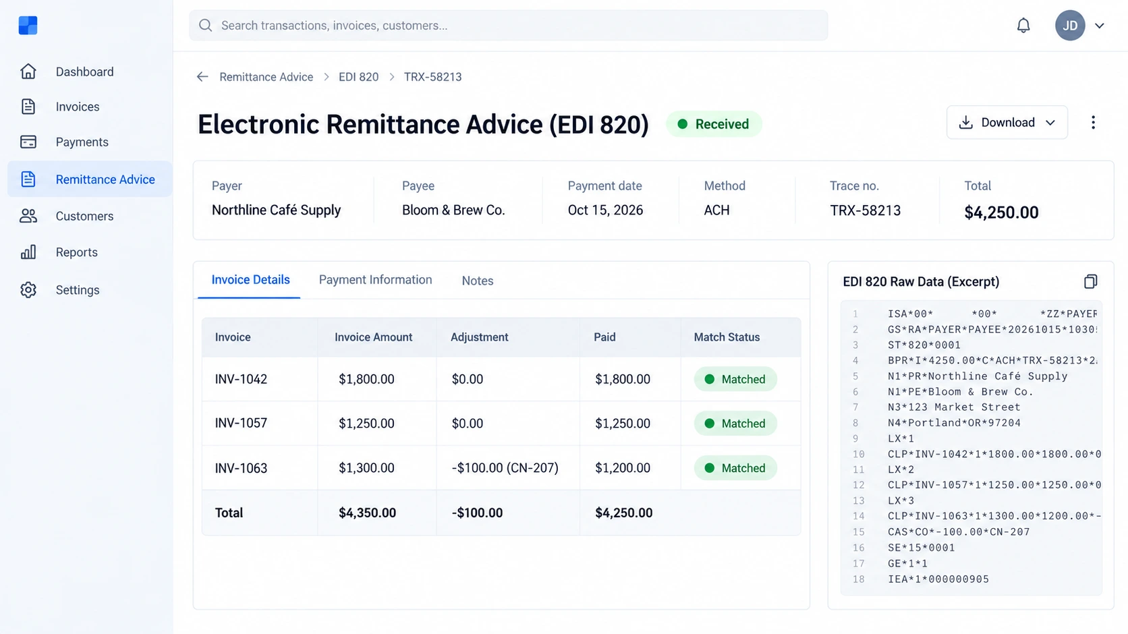
Task: Click payer name Northline Café Supply
Action: pos(276,210)
